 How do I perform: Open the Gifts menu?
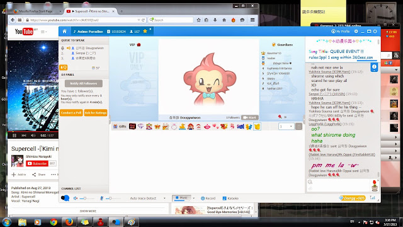click(x=120, y=126)
